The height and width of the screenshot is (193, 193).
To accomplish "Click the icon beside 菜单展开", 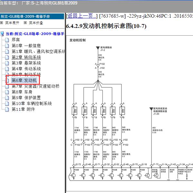I will pyautogui.click(x=2, y=23).
